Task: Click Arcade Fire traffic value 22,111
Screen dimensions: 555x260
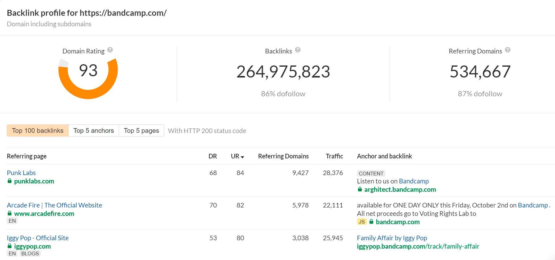Action: (333, 205)
